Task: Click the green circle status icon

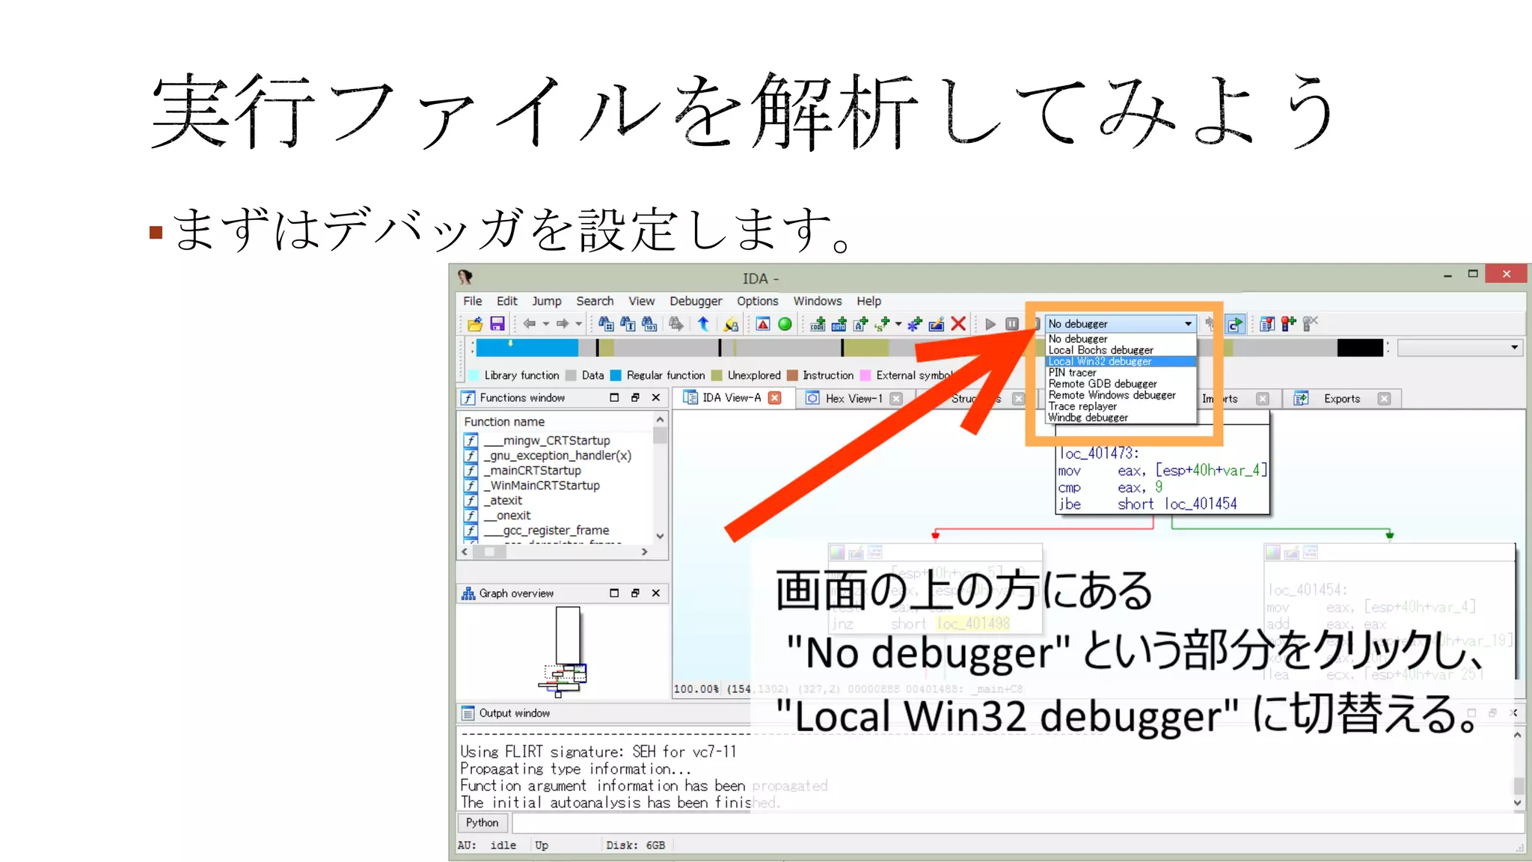Action: click(785, 324)
